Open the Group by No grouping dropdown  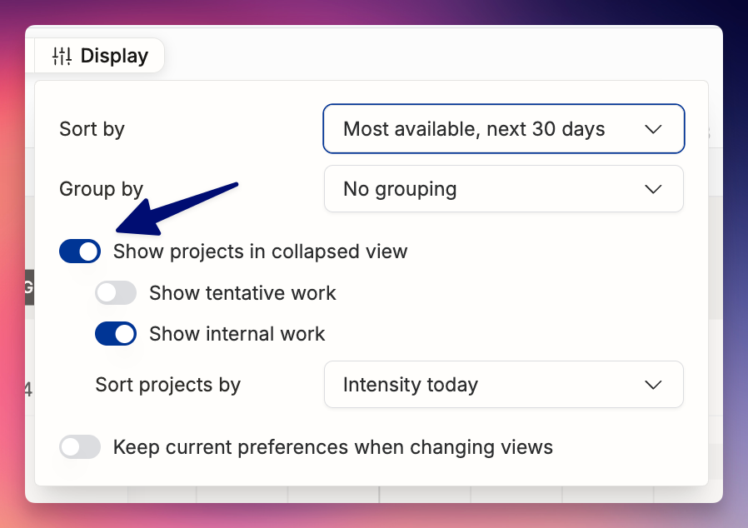click(504, 189)
